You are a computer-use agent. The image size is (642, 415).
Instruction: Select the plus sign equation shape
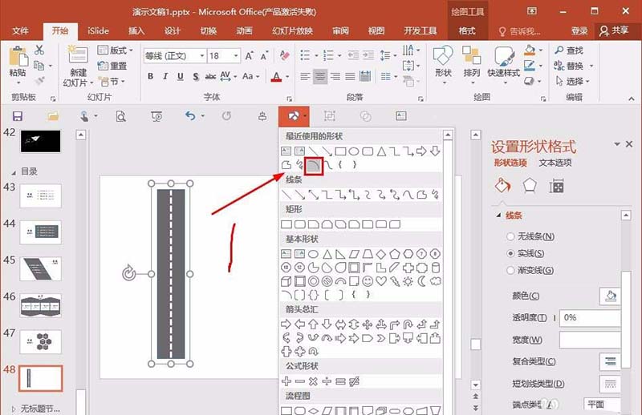(x=286, y=381)
